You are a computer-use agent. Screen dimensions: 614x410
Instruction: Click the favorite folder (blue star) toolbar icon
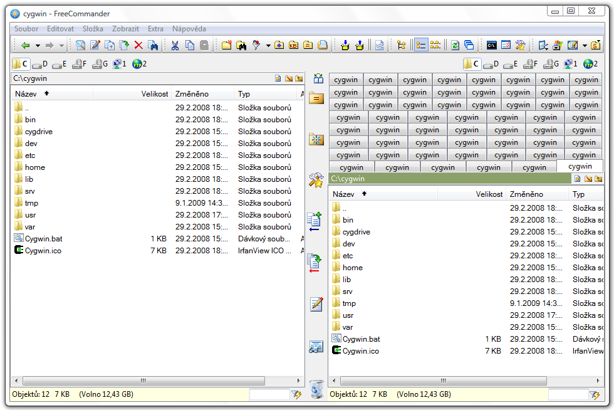(279, 46)
